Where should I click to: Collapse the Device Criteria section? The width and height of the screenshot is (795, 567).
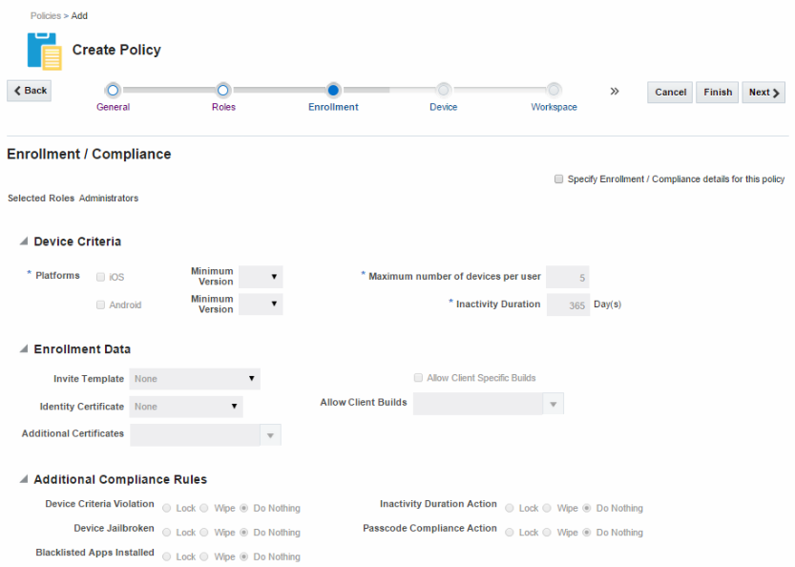[24, 241]
